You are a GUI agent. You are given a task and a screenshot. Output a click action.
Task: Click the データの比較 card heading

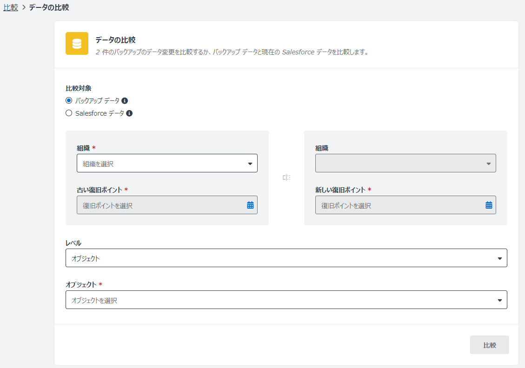[x=115, y=40]
